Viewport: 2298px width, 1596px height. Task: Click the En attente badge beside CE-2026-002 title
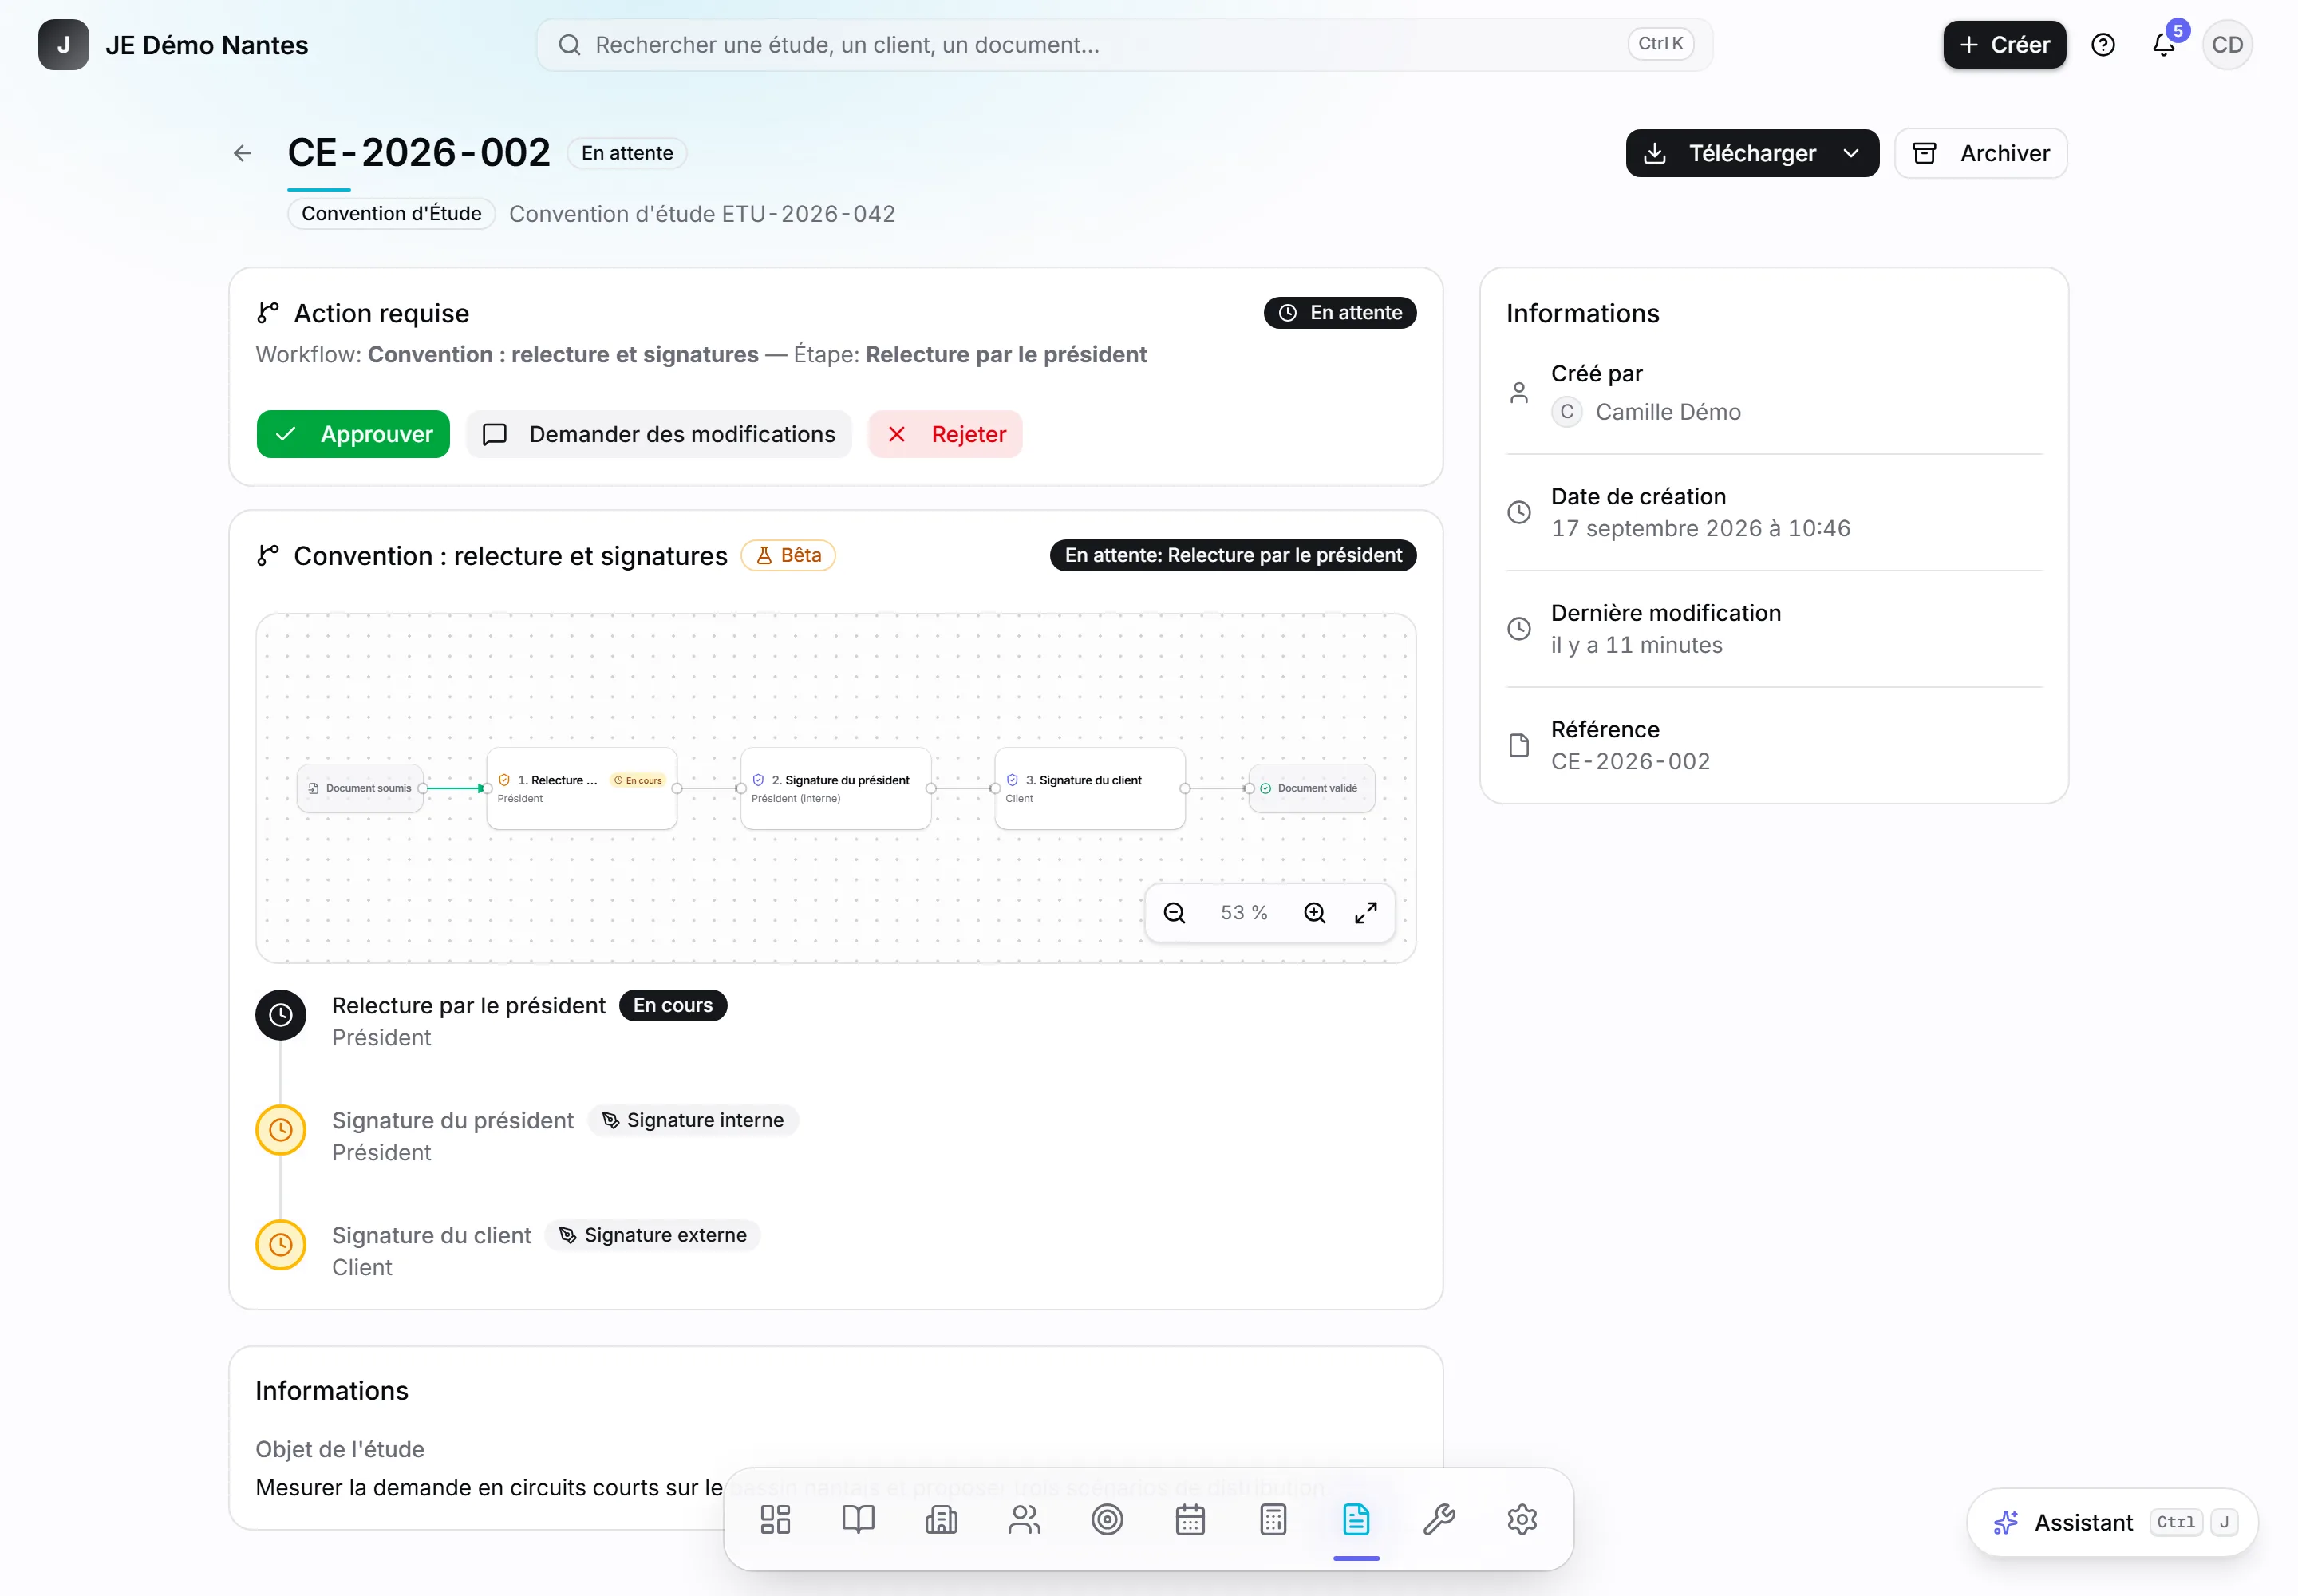click(x=627, y=153)
